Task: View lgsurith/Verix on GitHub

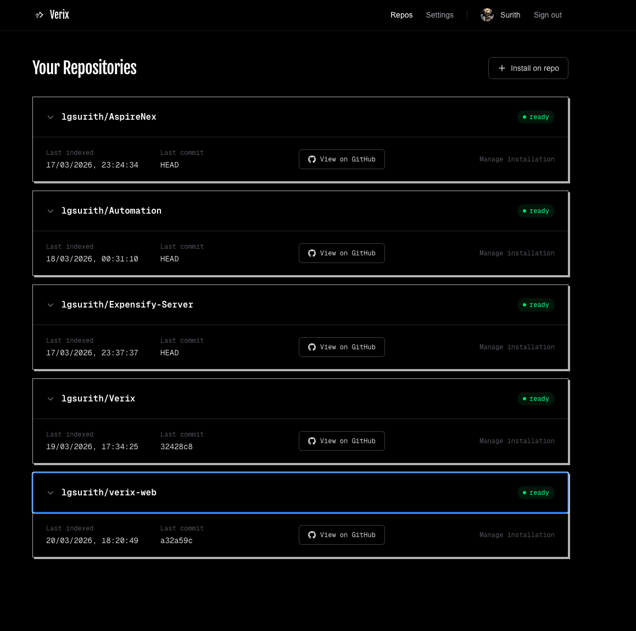Action: (342, 441)
